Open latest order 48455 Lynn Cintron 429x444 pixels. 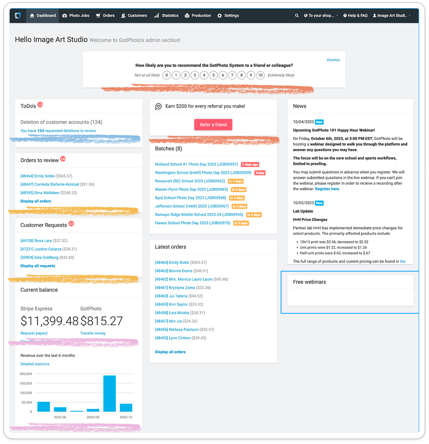coord(173,338)
